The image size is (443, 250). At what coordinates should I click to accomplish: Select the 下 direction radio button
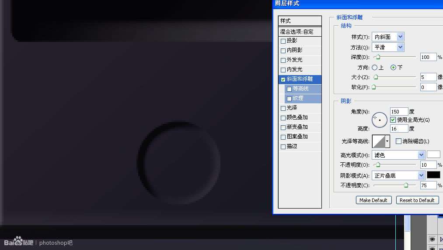pos(393,68)
